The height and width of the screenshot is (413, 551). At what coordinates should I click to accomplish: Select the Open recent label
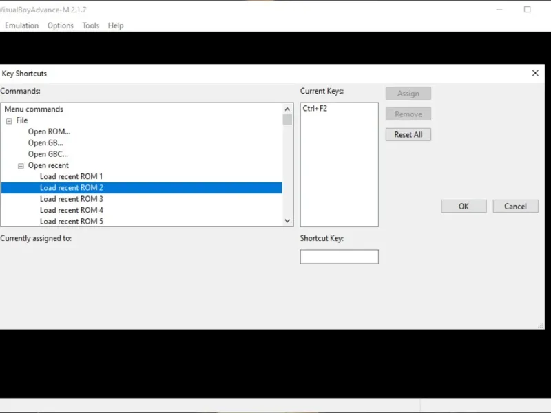coord(48,165)
